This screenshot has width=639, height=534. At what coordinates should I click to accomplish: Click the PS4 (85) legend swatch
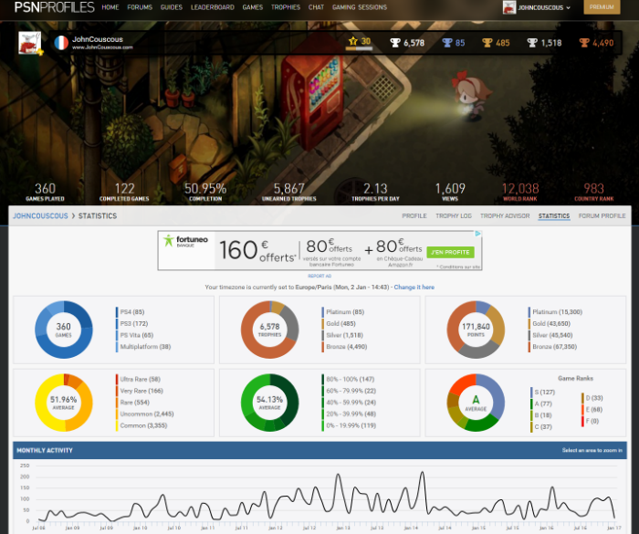click(117, 312)
